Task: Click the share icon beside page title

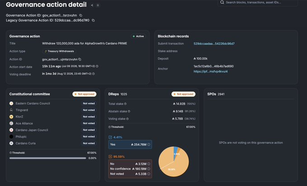Action: pos(92,5)
